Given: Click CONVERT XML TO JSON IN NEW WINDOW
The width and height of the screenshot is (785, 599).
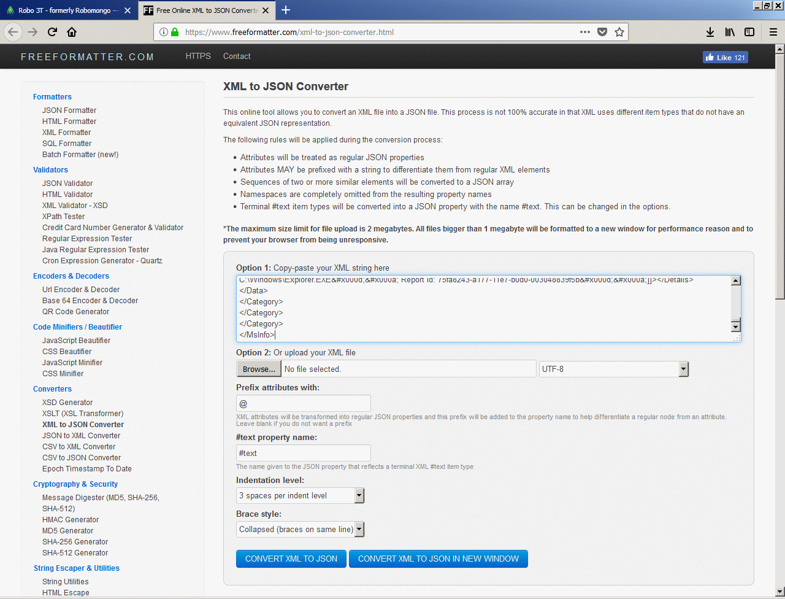Looking at the screenshot, I should (x=438, y=558).
